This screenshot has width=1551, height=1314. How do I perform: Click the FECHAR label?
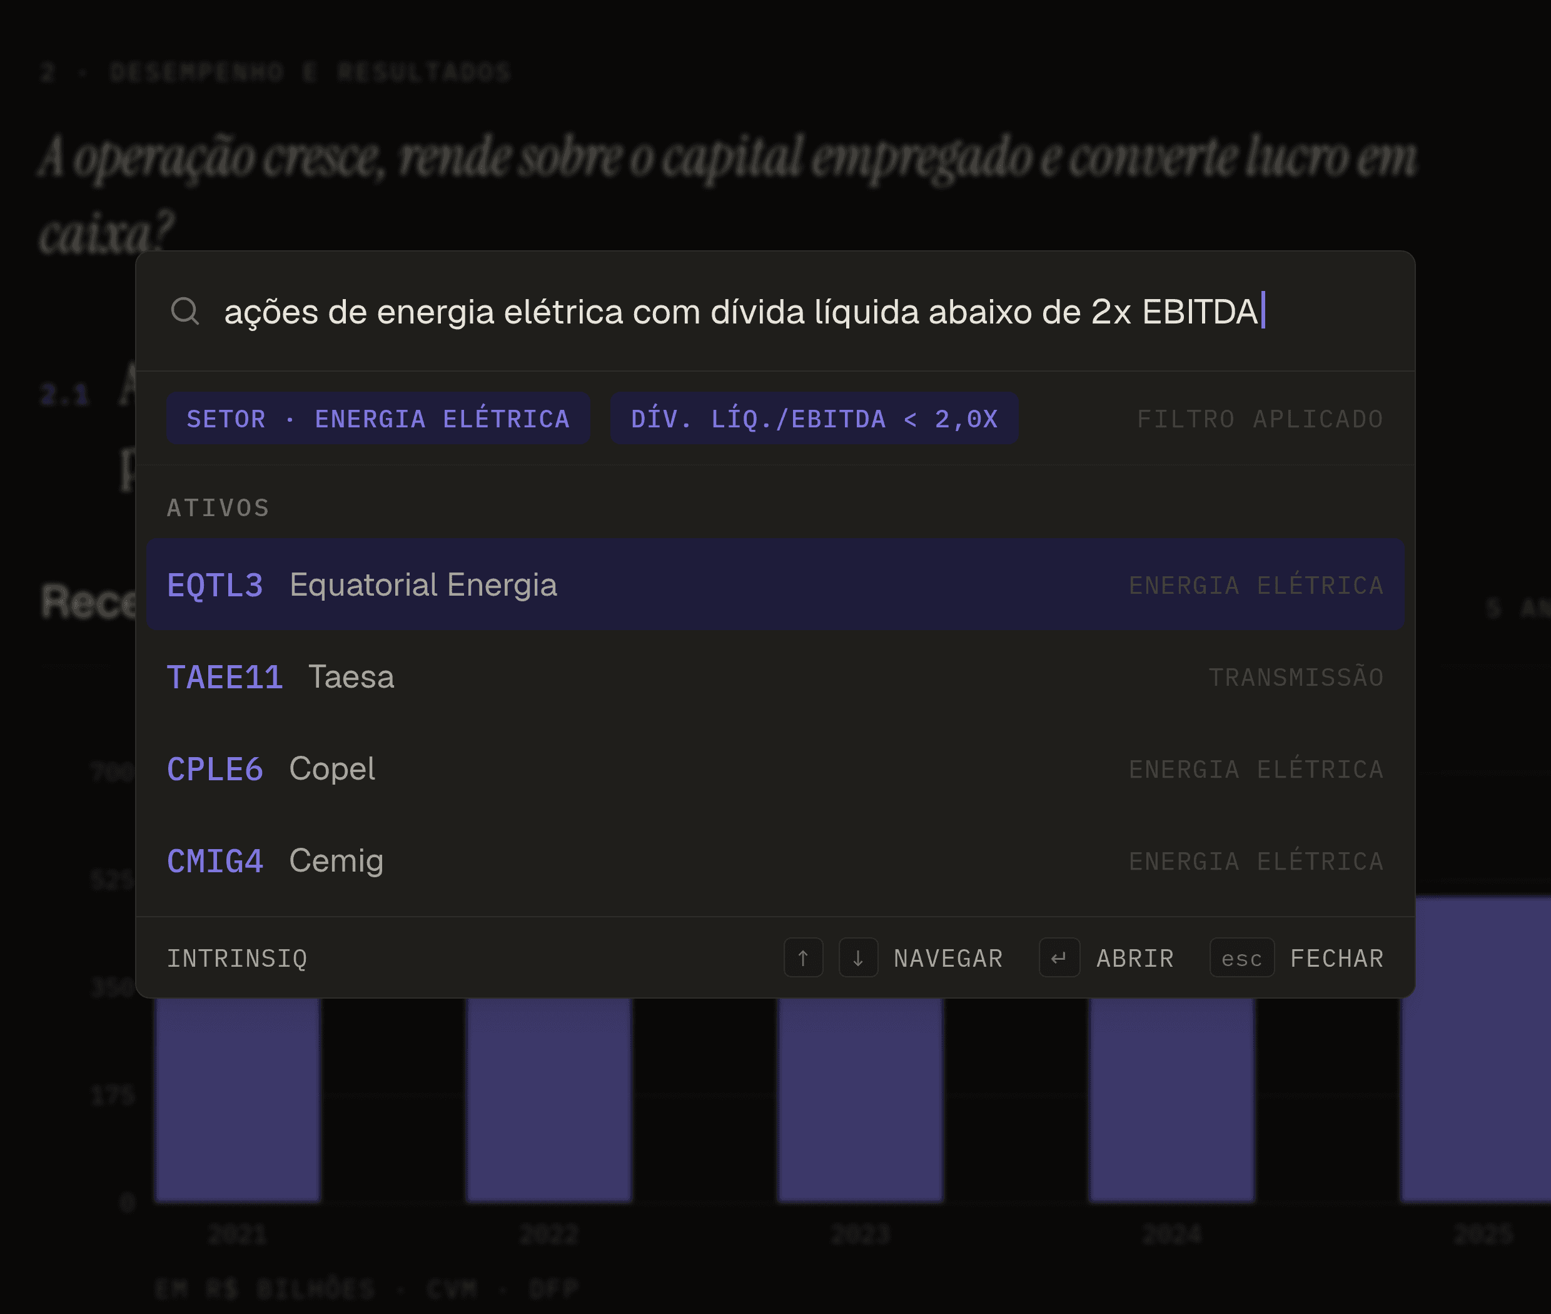pyautogui.click(x=1336, y=959)
